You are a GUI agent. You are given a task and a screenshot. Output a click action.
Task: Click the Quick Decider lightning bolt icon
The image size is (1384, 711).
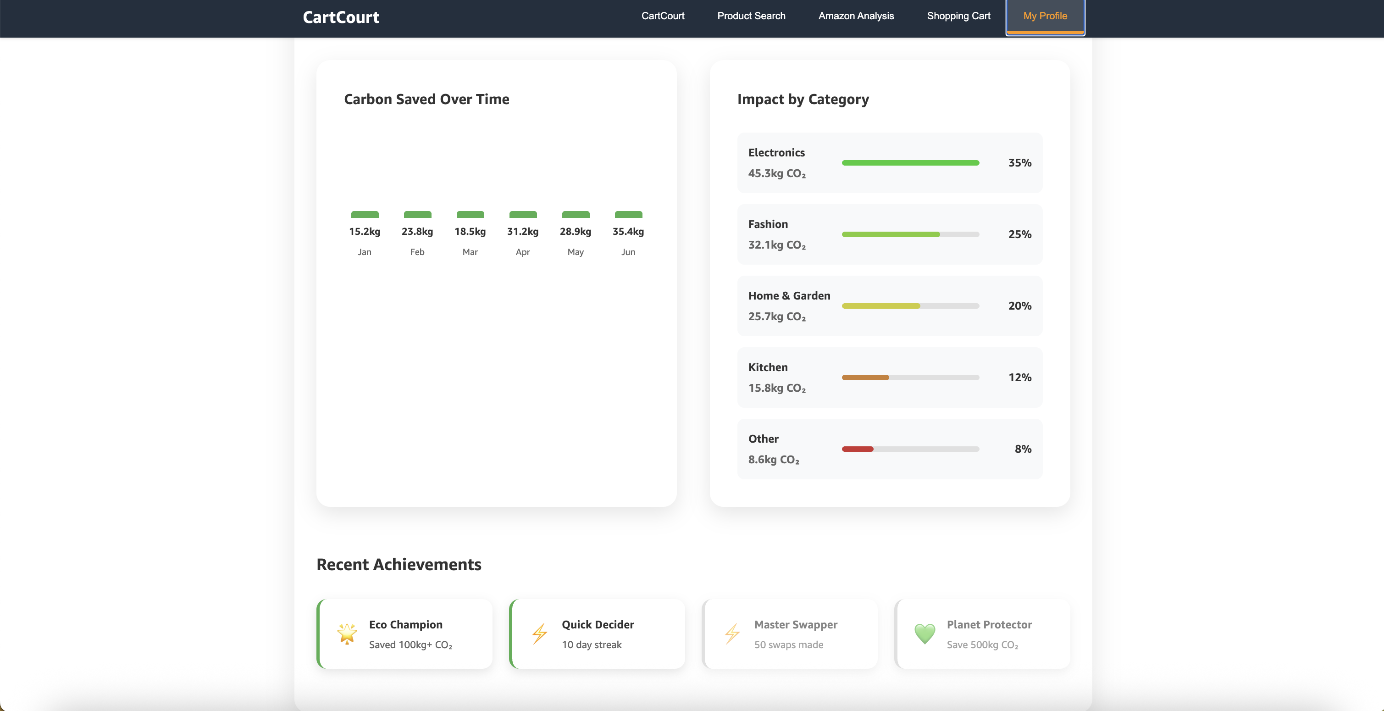pos(539,633)
